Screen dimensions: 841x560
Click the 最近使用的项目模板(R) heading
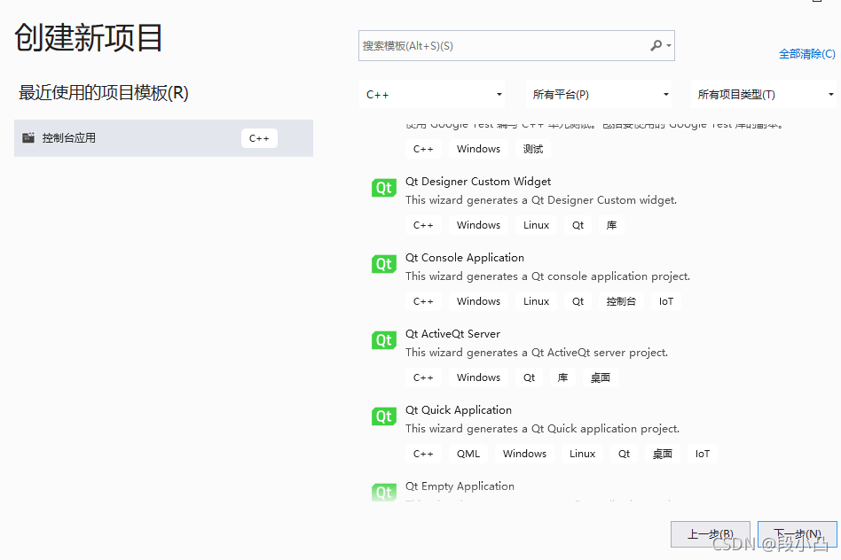(104, 93)
